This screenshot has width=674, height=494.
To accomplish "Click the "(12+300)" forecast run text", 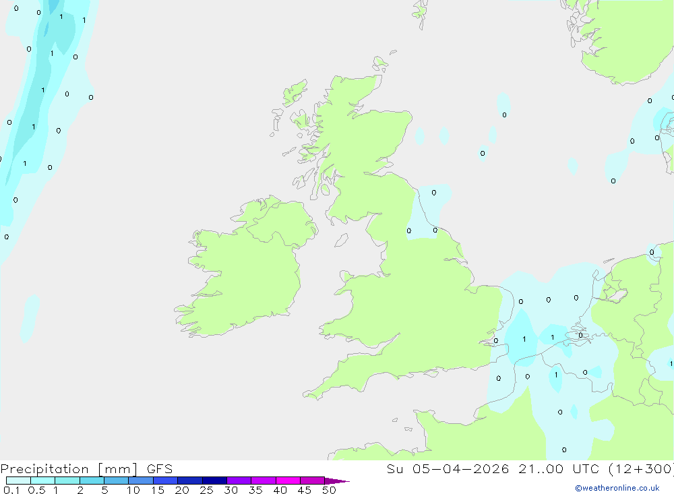I will tap(642, 468).
